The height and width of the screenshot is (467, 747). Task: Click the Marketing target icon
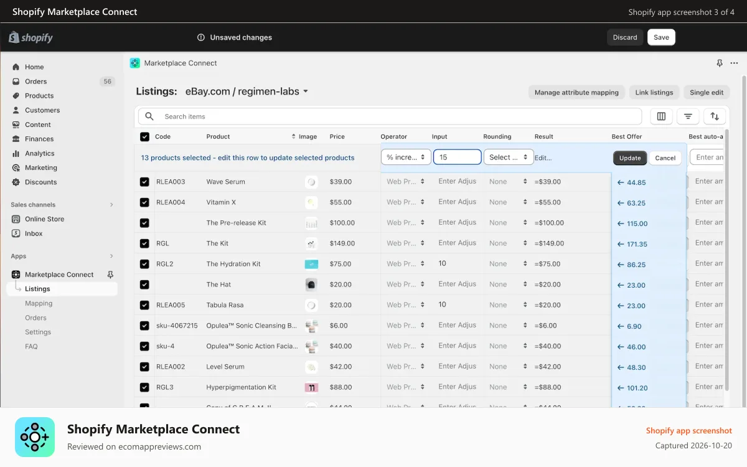[16, 167]
